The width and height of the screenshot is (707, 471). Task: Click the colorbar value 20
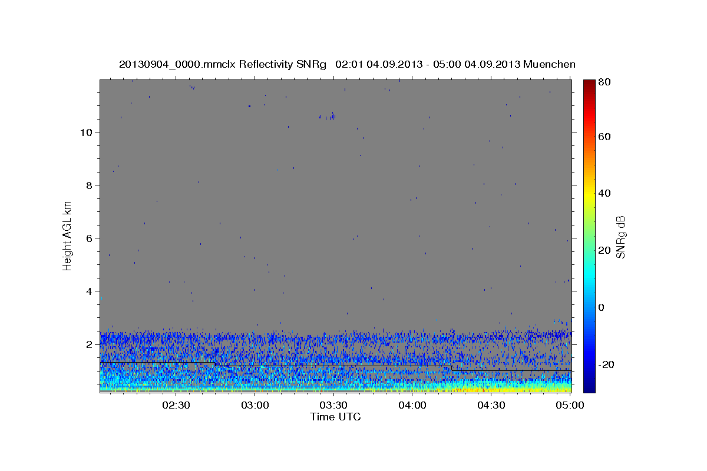point(604,250)
